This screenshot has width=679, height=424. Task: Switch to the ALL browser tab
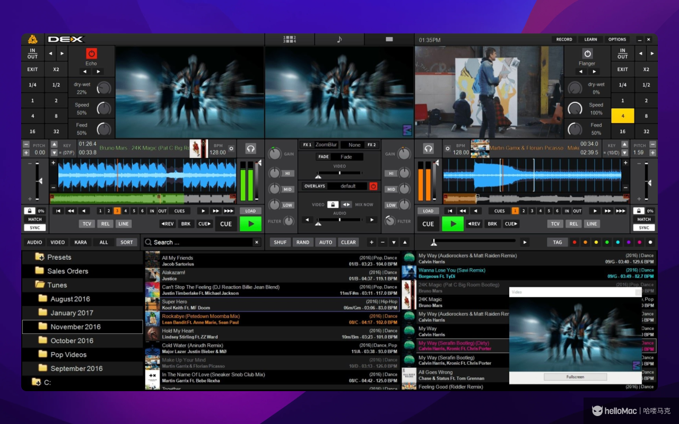(x=103, y=242)
